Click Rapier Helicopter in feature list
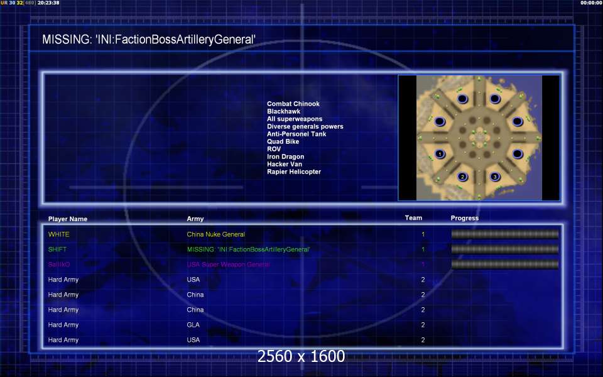This screenshot has height=377, width=603. click(294, 172)
